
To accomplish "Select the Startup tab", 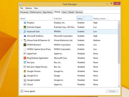I will pos(57,12).
